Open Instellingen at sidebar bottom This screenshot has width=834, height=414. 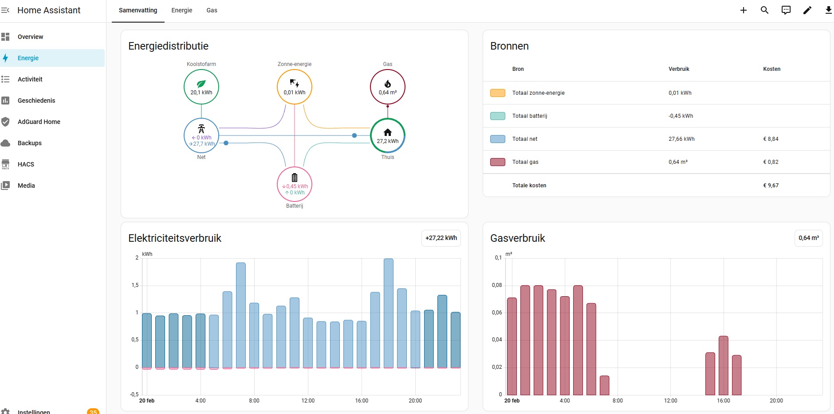point(34,411)
